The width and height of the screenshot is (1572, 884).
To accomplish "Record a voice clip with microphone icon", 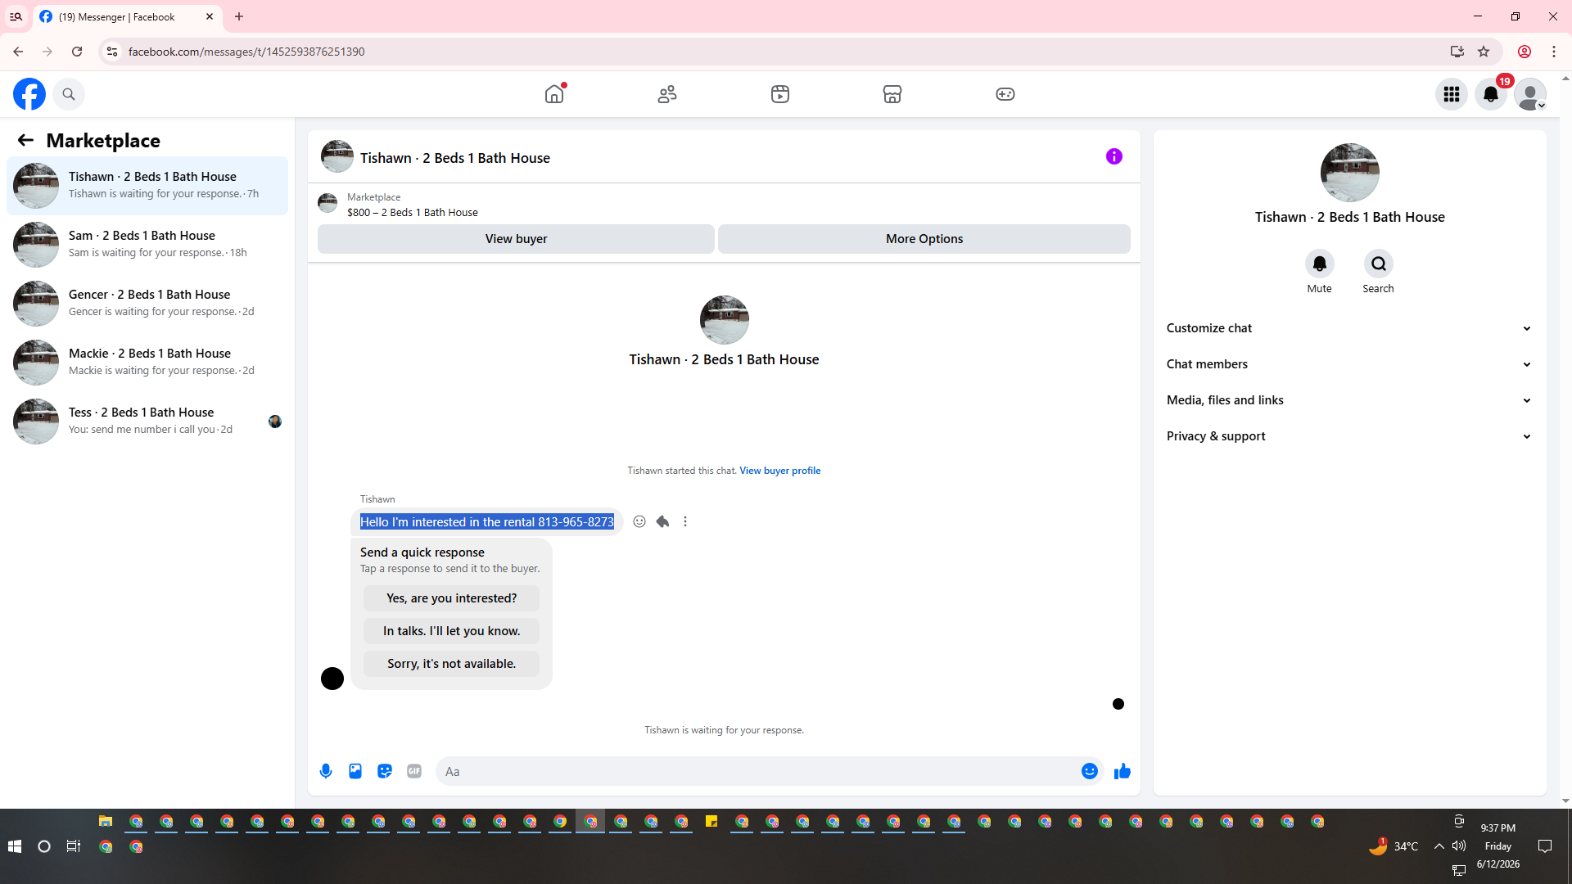I will 326,771.
